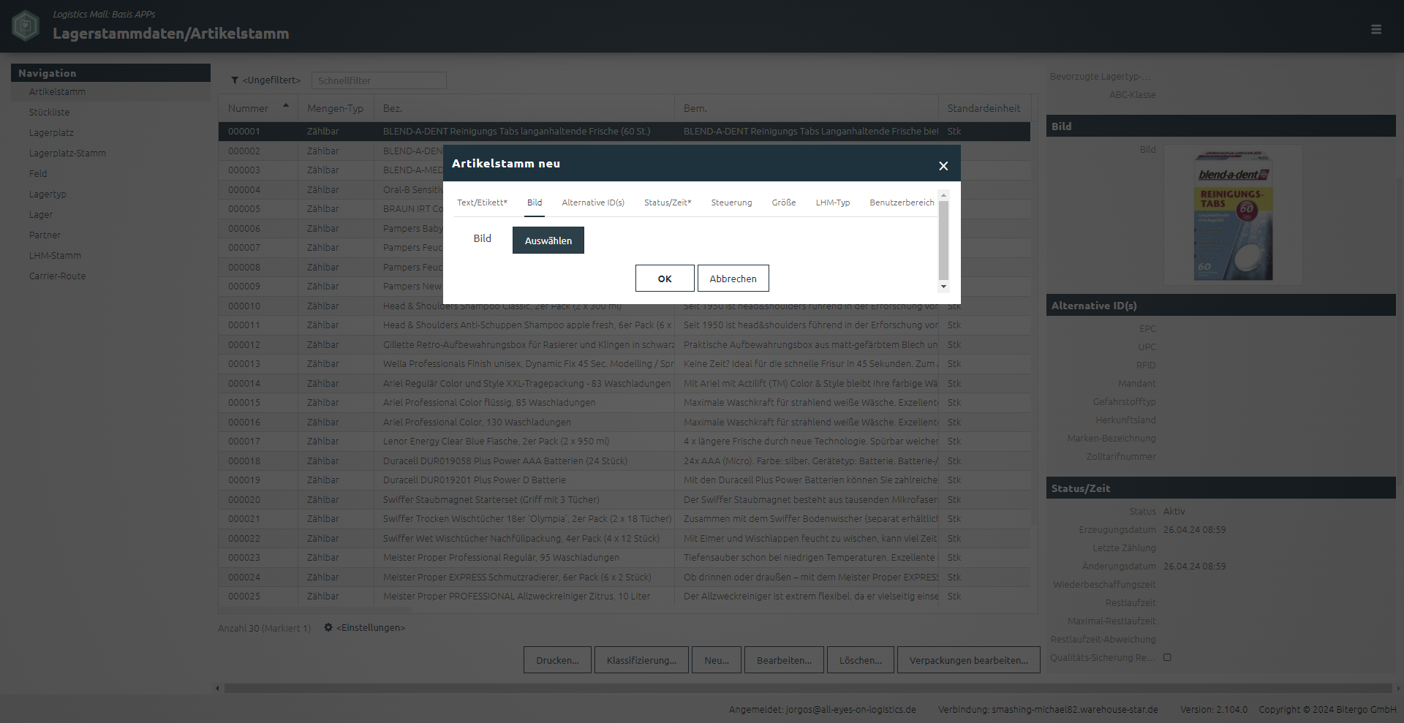The width and height of the screenshot is (1404, 723).
Task: Click Standardeinheit column header
Action: tap(984, 108)
